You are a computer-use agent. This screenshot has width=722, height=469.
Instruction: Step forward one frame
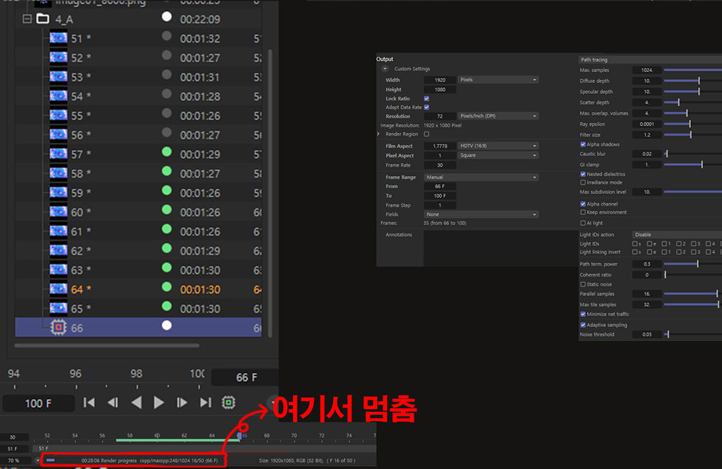[182, 403]
